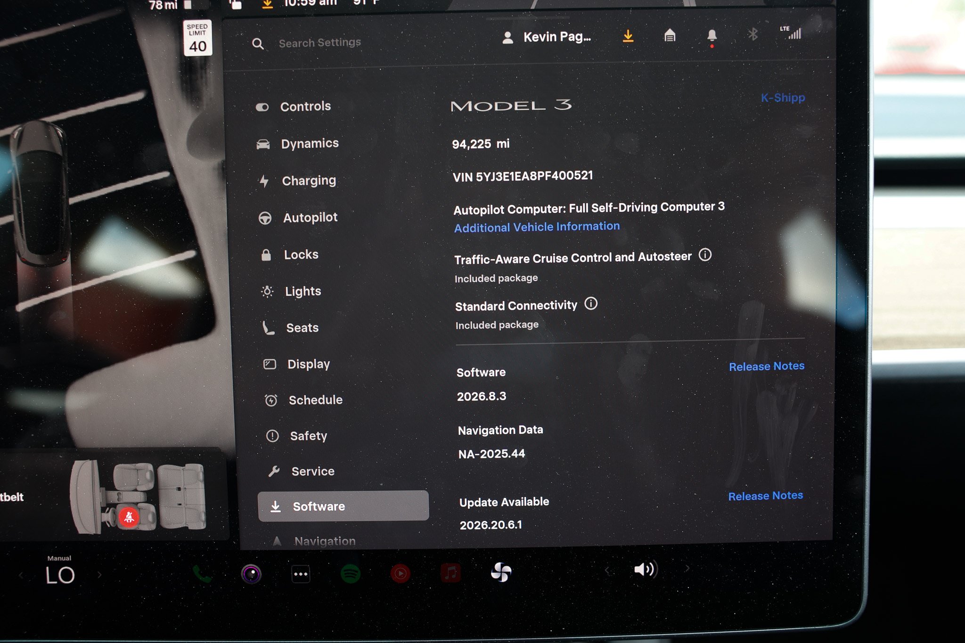Viewport: 965px width, 643px height.
Task: Open the Charging settings menu
Action: pos(298,181)
